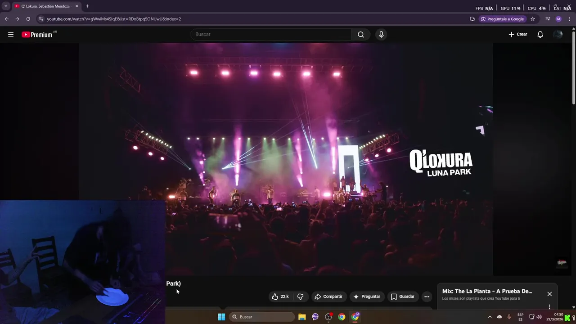The width and height of the screenshot is (576, 324).
Task: Bookmark this page with the star
Action: coord(533,19)
